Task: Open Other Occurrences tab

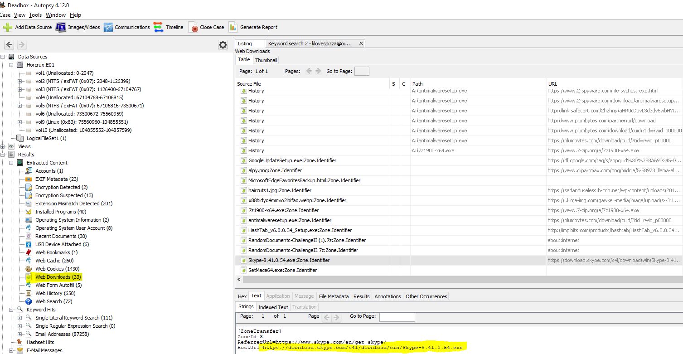Action: pos(426,296)
